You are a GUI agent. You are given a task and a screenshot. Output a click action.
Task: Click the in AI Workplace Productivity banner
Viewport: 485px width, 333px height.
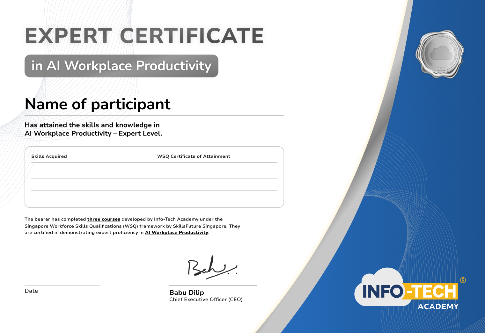121,66
